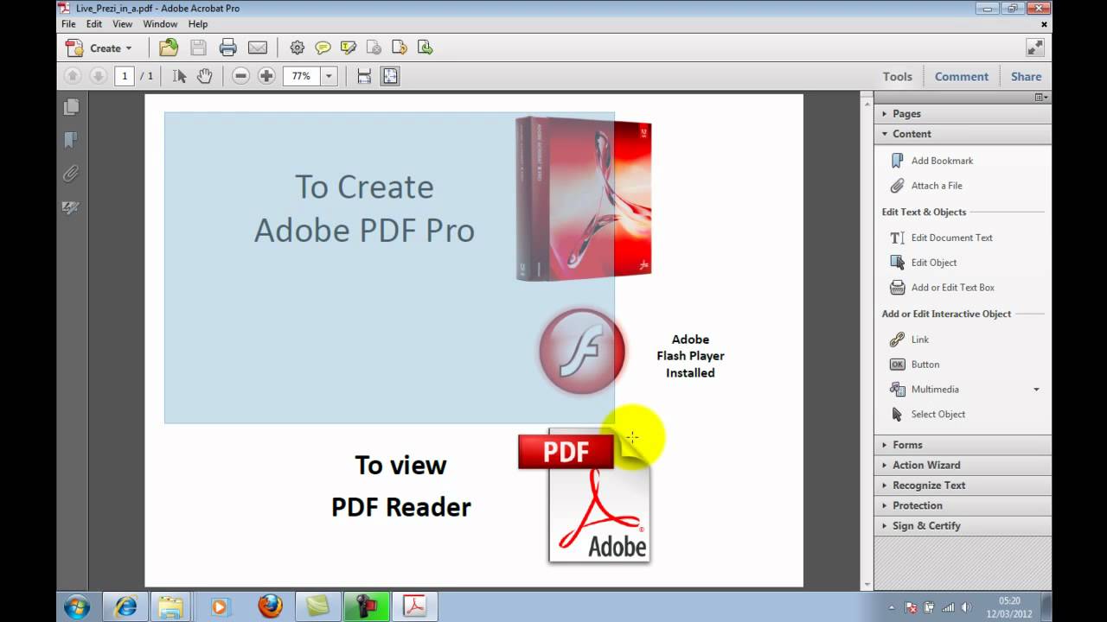The width and height of the screenshot is (1107, 622).
Task: Open the zoom percentage dropdown arrow
Action: [x=329, y=76]
